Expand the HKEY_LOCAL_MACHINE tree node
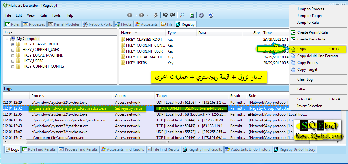 13,55
